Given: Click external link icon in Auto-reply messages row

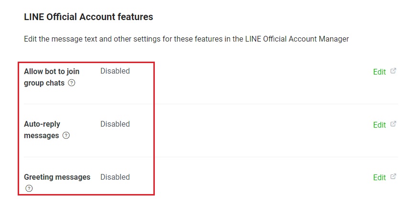Looking at the screenshot, I should tap(393, 124).
